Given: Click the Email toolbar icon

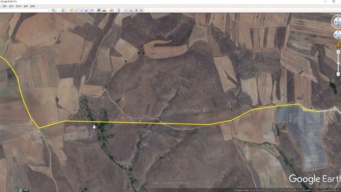Looking at the screenshot, I should [126, 10].
